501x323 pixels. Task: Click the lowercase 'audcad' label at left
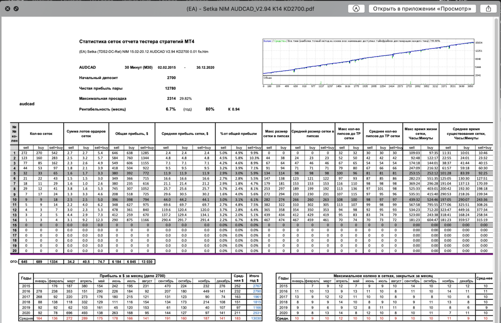[27, 104]
